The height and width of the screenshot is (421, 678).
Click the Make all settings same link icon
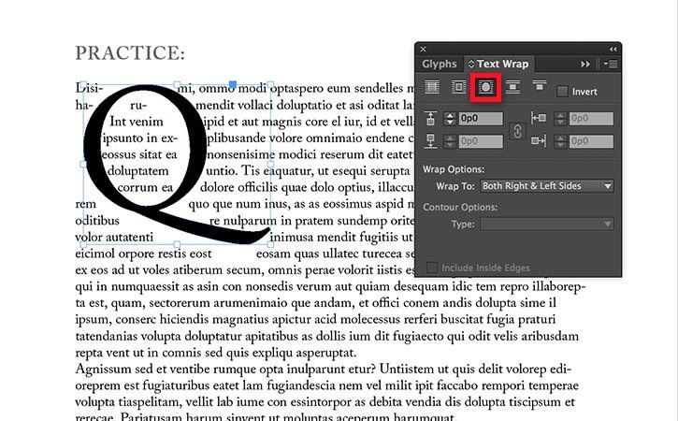click(517, 131)
